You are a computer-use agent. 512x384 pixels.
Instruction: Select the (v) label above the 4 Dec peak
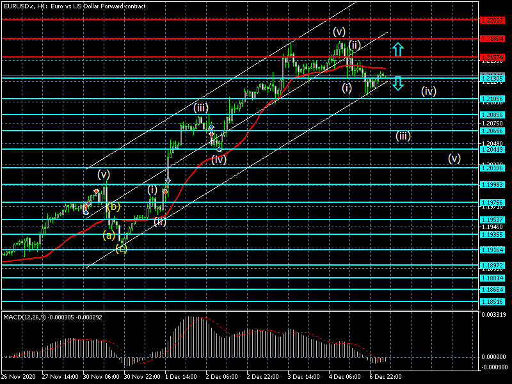click(339, 32)
